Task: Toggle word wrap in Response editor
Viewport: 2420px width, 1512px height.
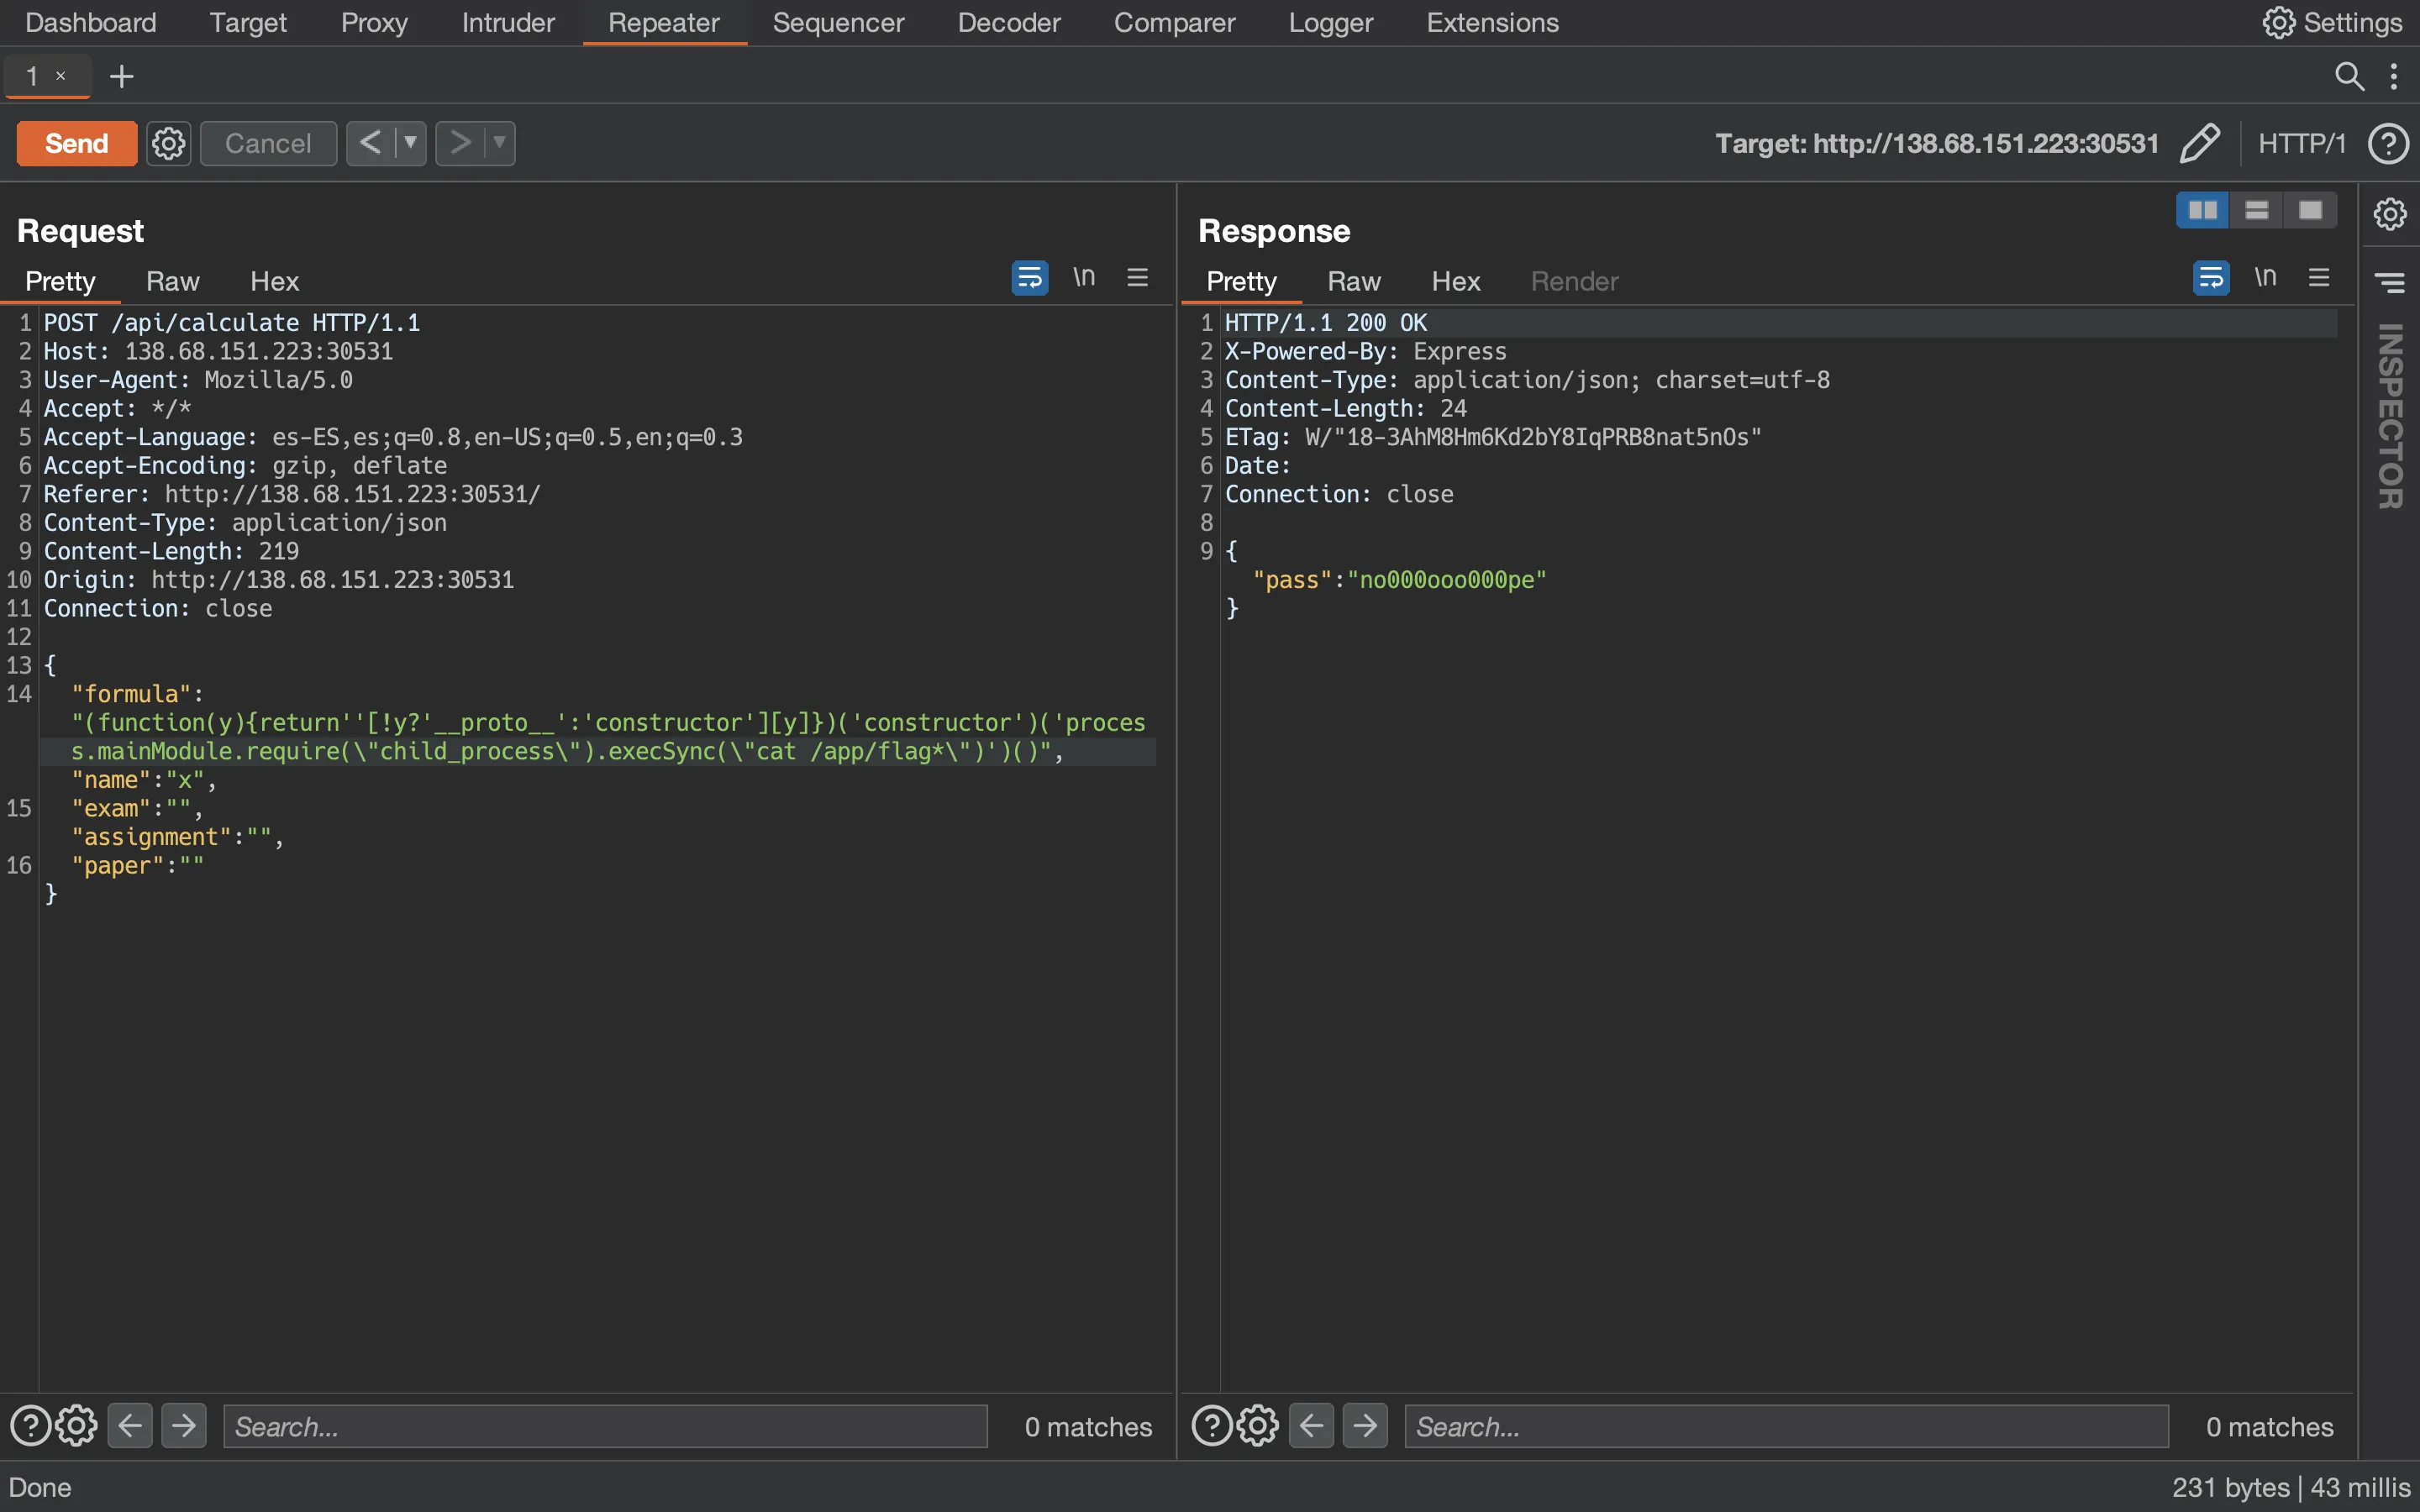Action: (x=2211, y=277)
